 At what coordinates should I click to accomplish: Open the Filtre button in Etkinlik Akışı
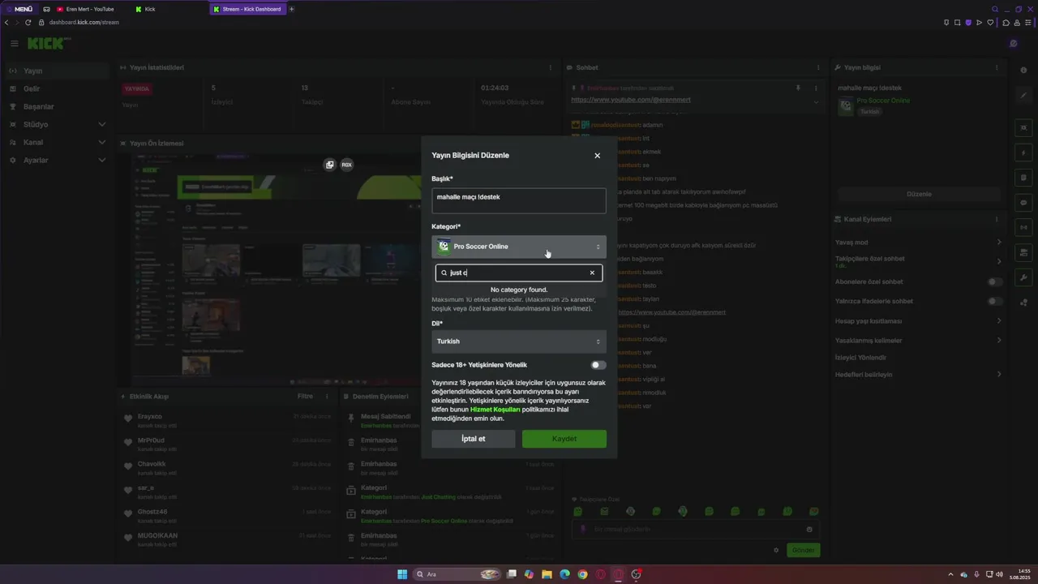point(305,397)
